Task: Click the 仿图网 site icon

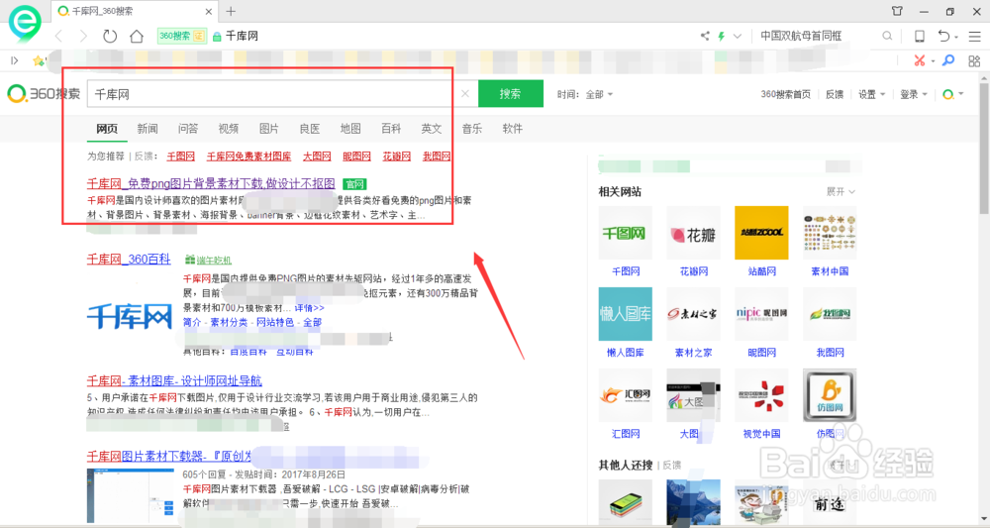Action: [830, 395]
